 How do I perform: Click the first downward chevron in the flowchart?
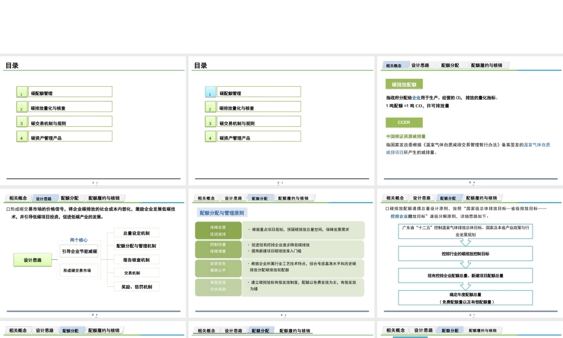click(x=464, y=243)
